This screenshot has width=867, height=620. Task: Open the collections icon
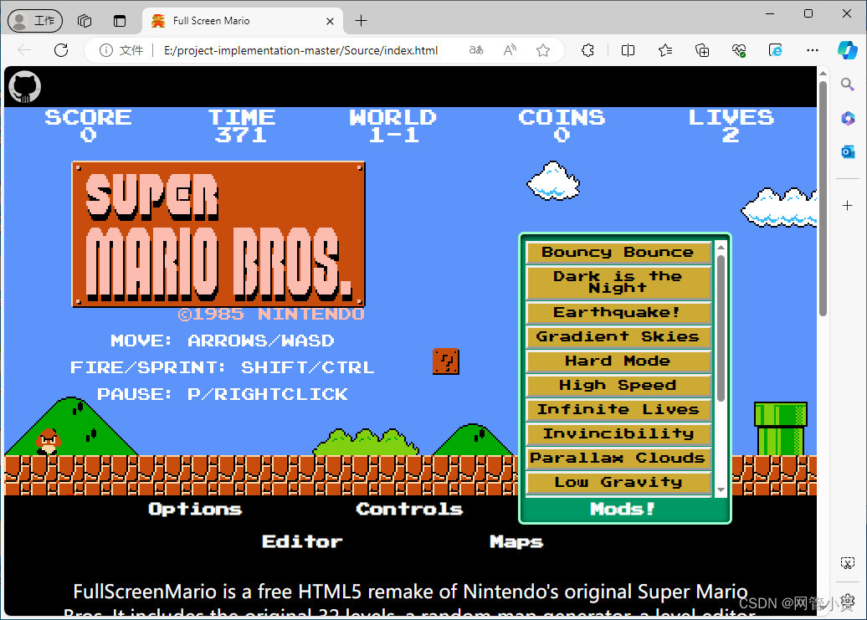pyautogui.click(x=702, y=50)
